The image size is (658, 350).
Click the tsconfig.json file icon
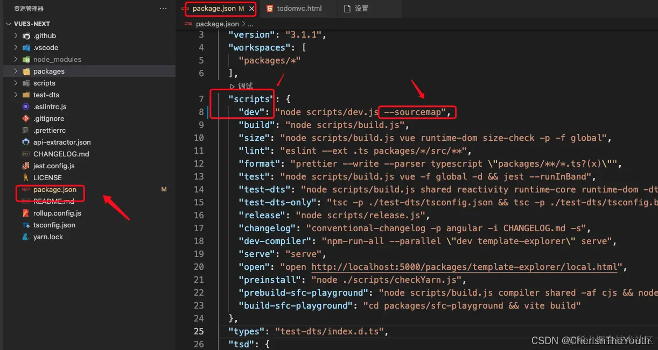tap(26, 225)
